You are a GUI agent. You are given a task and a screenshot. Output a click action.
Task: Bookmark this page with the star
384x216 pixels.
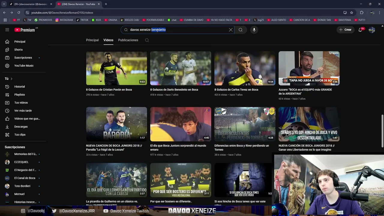click(352, 13)
